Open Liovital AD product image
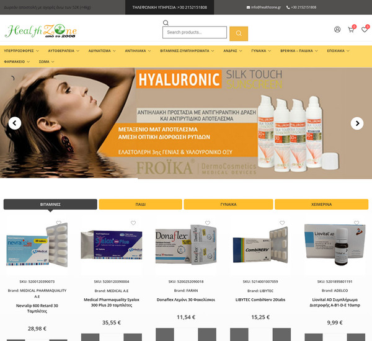 335,246
